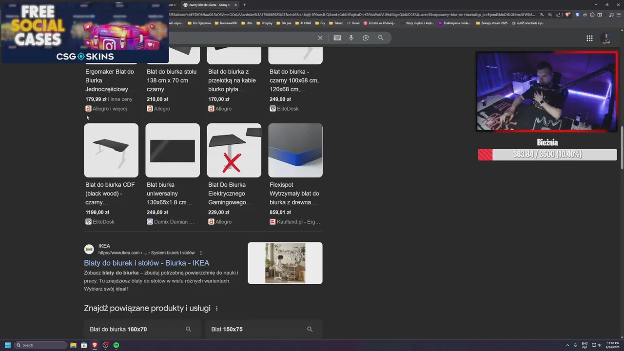The height and width of the screenshot is (351, 624).
Task: Switch to the 'czarny blat do biurka' tab
Action: [x=210, y=5]
